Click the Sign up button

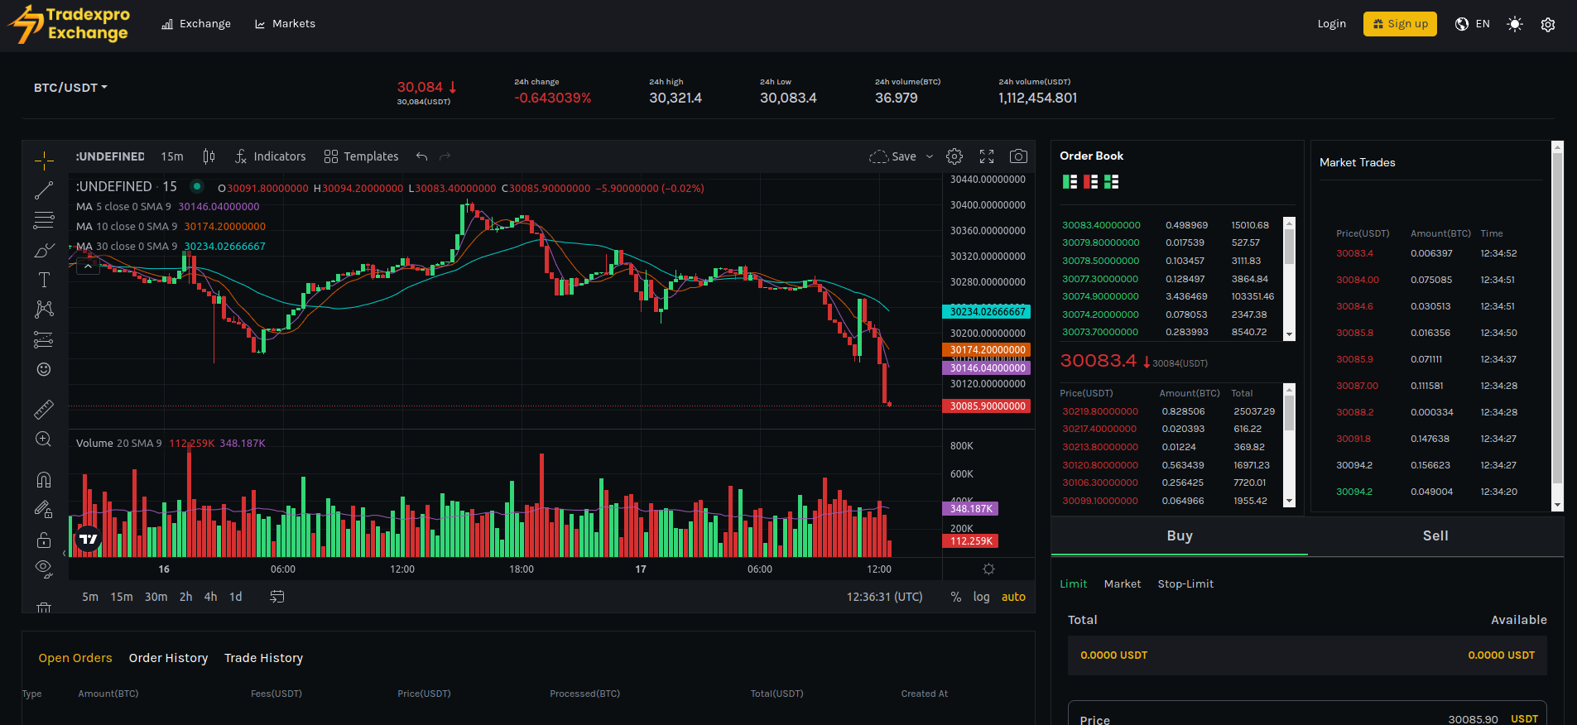(x=1400, y=24)
